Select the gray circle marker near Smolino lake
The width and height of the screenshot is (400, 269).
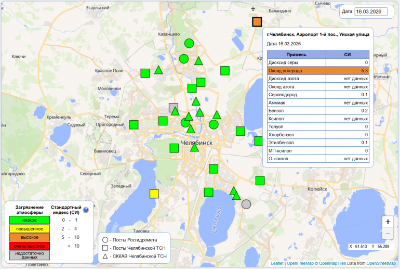tap(246, 204)
